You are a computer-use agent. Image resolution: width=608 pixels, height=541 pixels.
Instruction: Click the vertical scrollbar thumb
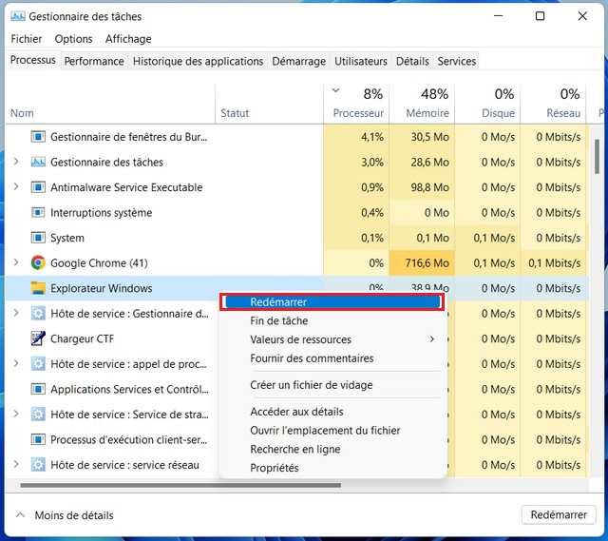point(598,157)
